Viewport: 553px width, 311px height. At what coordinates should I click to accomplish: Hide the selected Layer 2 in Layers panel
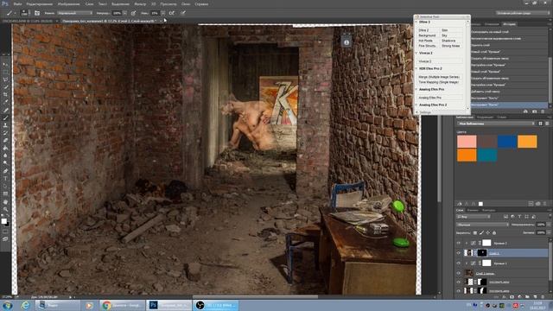pos(459,253)
